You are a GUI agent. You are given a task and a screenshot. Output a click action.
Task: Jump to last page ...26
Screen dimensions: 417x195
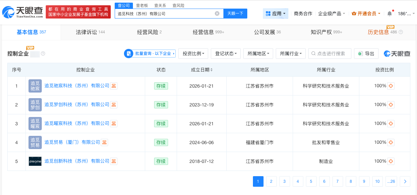[x=391, y=181]
